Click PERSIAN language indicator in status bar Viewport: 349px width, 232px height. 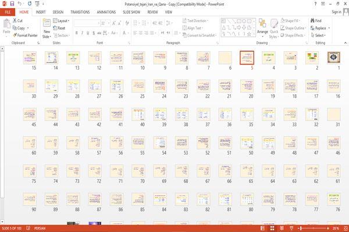(40, 228)
